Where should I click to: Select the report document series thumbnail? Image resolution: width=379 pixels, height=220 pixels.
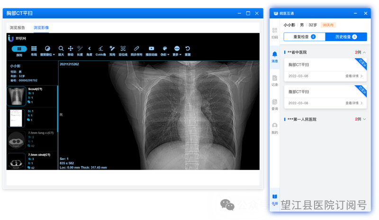click(x=17, y=118)
